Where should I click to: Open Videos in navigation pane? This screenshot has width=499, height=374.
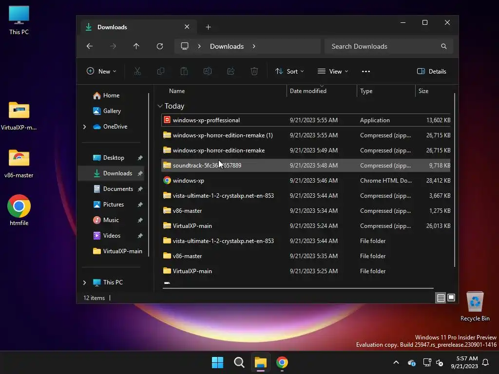[x=112, y=236]
